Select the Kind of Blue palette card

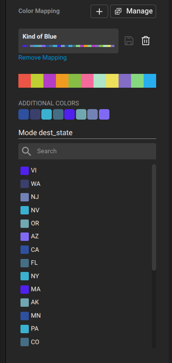(x=68, y=41)
